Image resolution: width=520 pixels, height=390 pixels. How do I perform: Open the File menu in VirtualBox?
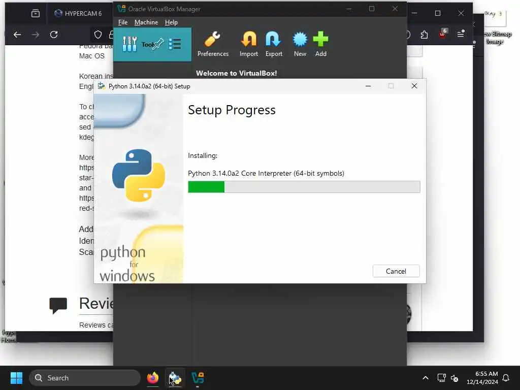click(123, 22)
